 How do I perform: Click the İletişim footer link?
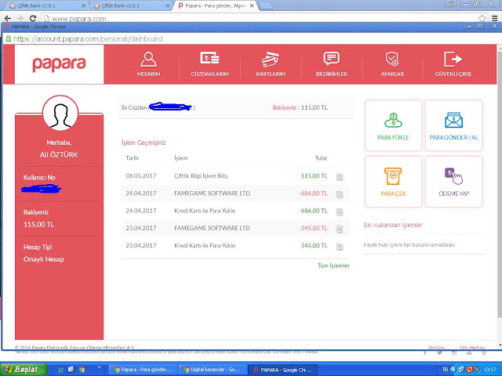[x=436, y=348]
